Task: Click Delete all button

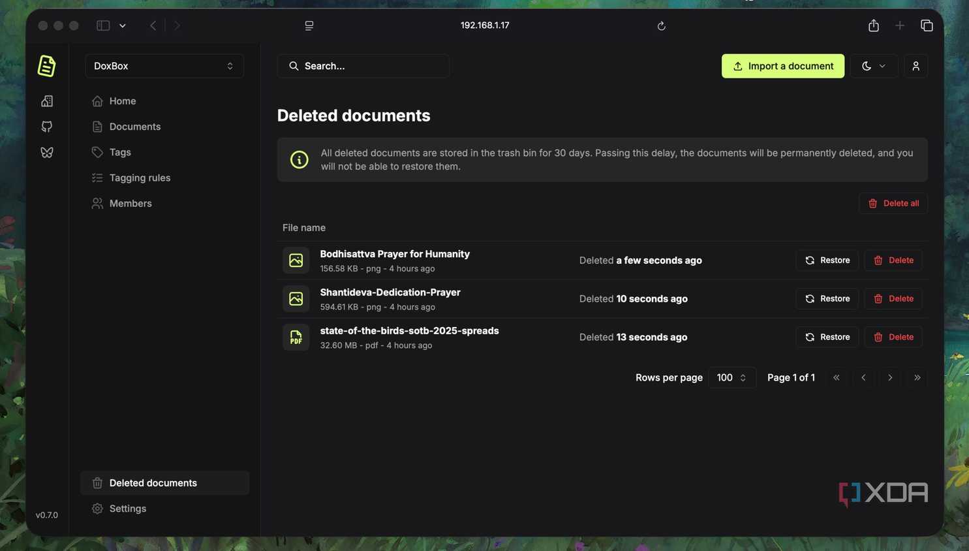Action: 893,203
